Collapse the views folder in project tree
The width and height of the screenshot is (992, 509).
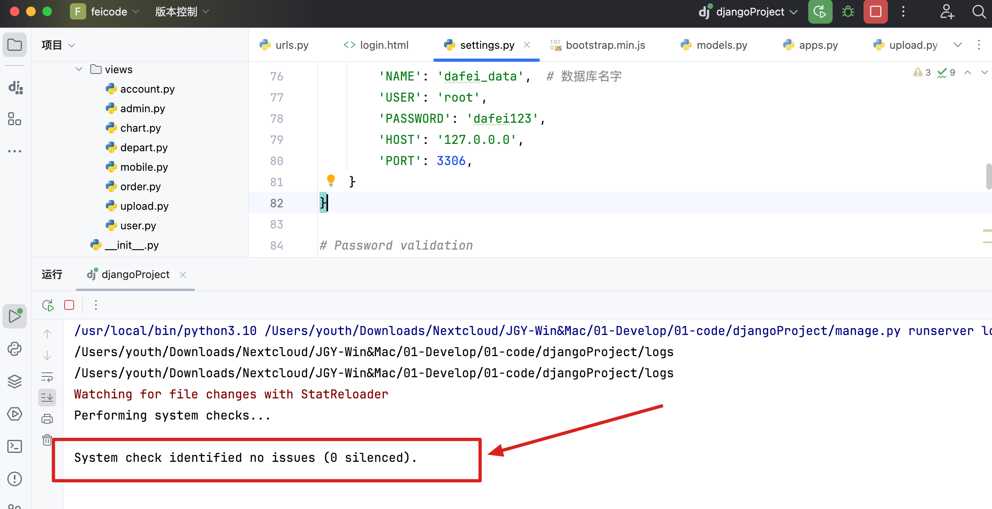tap(78, 69)
